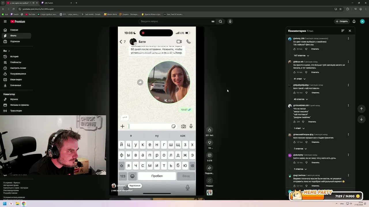Like the Short with thumbs up
This screenshot has width=369, height=207.
tap(210, 130)
